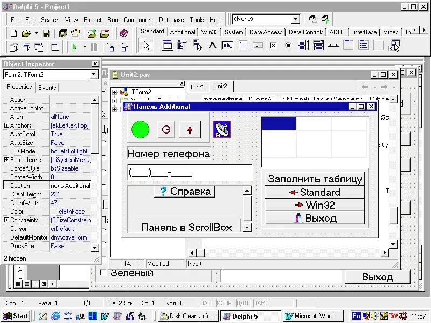
Task: Tick the Зеленый checkbox in the background form
Action: (103, 272)
